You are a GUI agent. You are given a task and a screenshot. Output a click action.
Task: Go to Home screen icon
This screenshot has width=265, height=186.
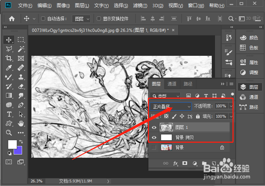(x=12, y=19)
